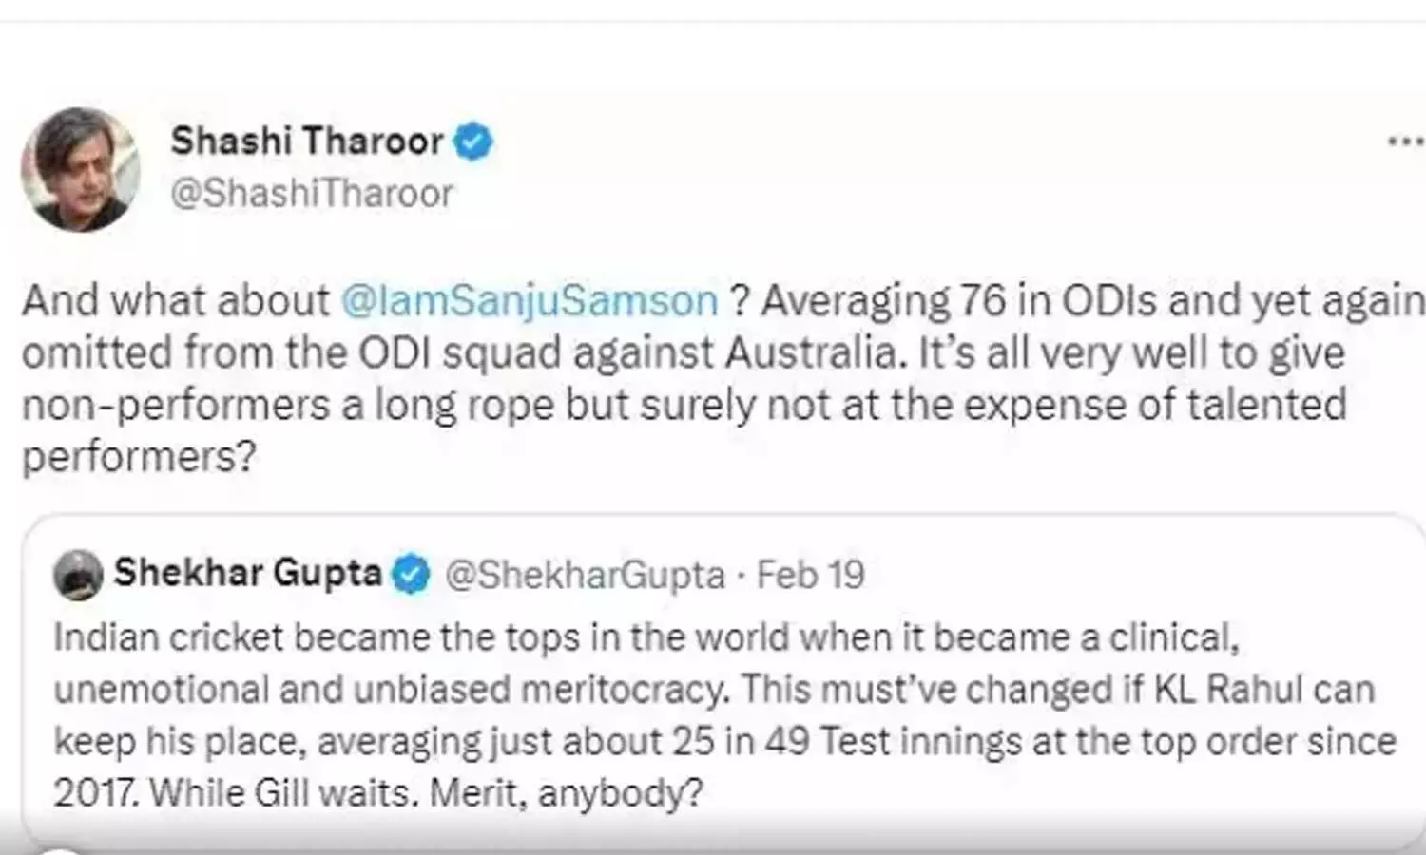Click the final word 'performers?' in main tweet

pyautogui.click(x=139, y=457)
